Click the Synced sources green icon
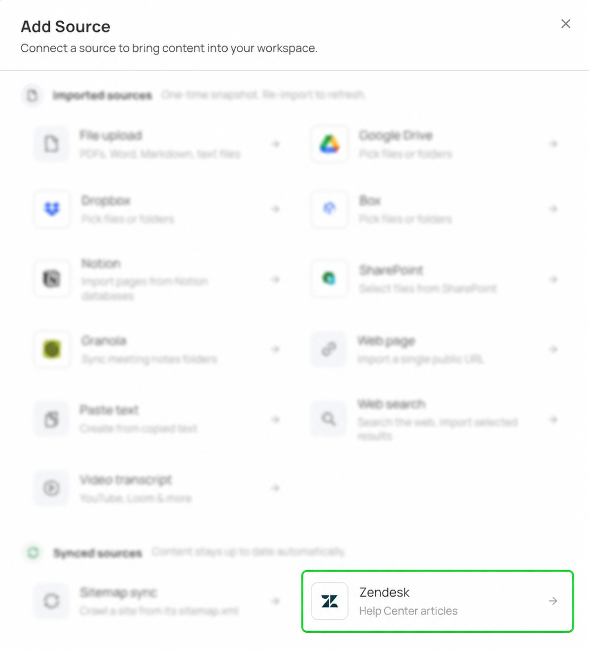 33,553
